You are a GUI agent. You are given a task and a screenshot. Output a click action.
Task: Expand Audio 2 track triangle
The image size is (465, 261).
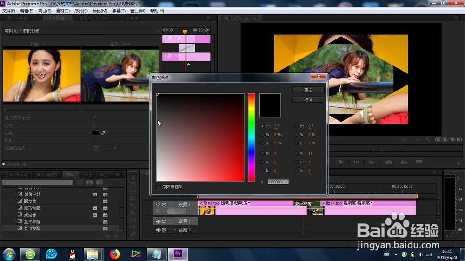click(175, 230)
